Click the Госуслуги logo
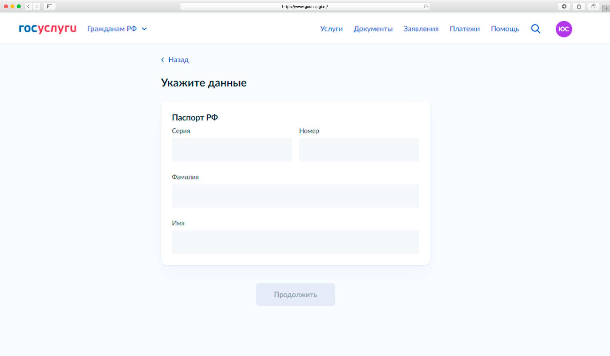 pyautogui.click(x=48, y=29)
